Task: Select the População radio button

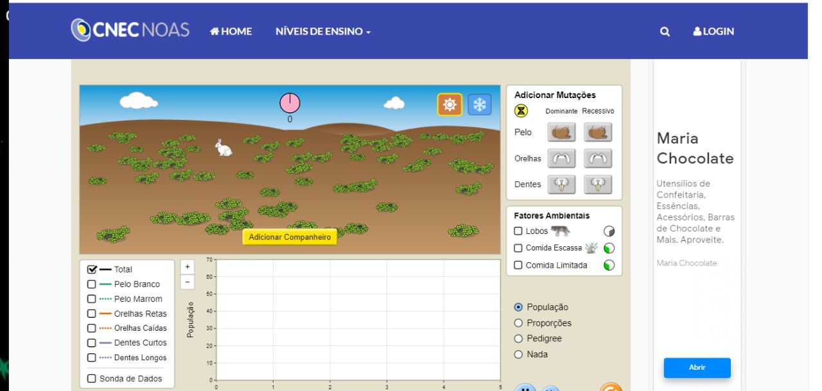Action: [x=519, y=307]
